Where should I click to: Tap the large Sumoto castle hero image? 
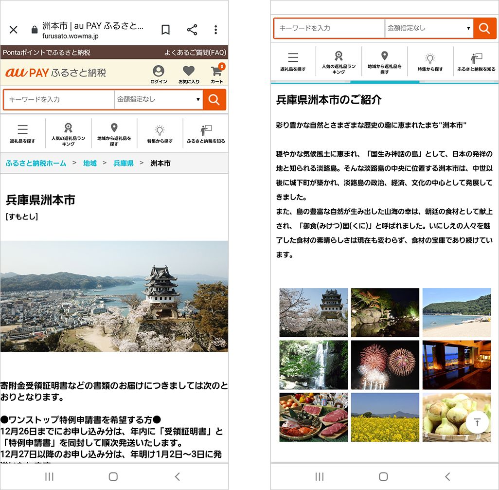coord(114,296)
